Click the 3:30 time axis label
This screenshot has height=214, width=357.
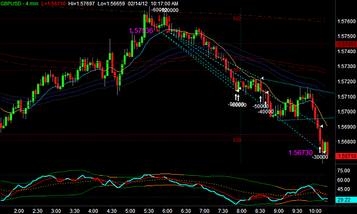click(x=74, y=211)
